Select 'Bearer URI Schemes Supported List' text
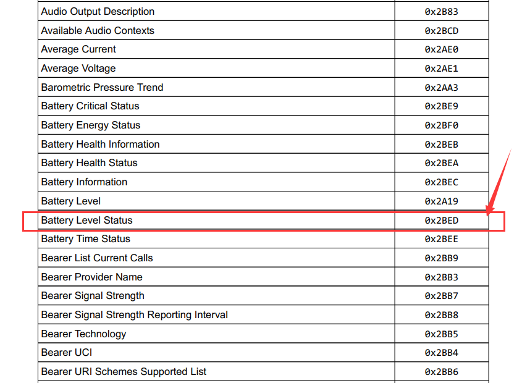Viewport: 522px width, 383px height. pos(124,371)
